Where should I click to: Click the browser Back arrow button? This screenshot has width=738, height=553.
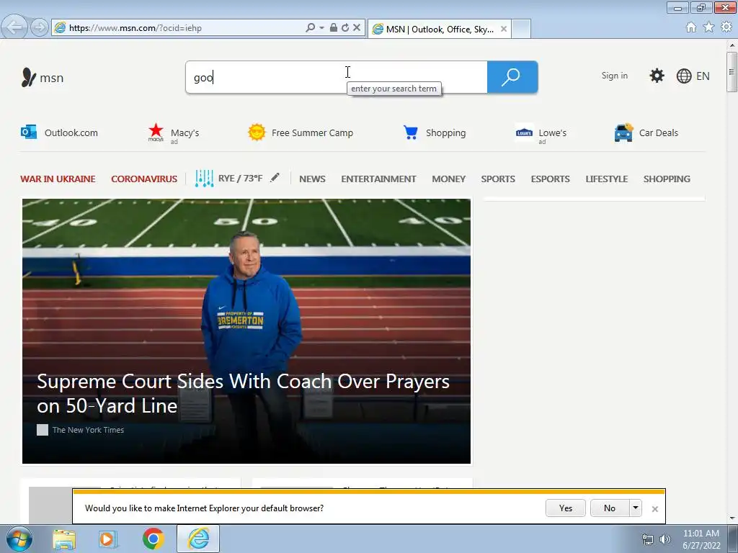click(x=14, y=27)
